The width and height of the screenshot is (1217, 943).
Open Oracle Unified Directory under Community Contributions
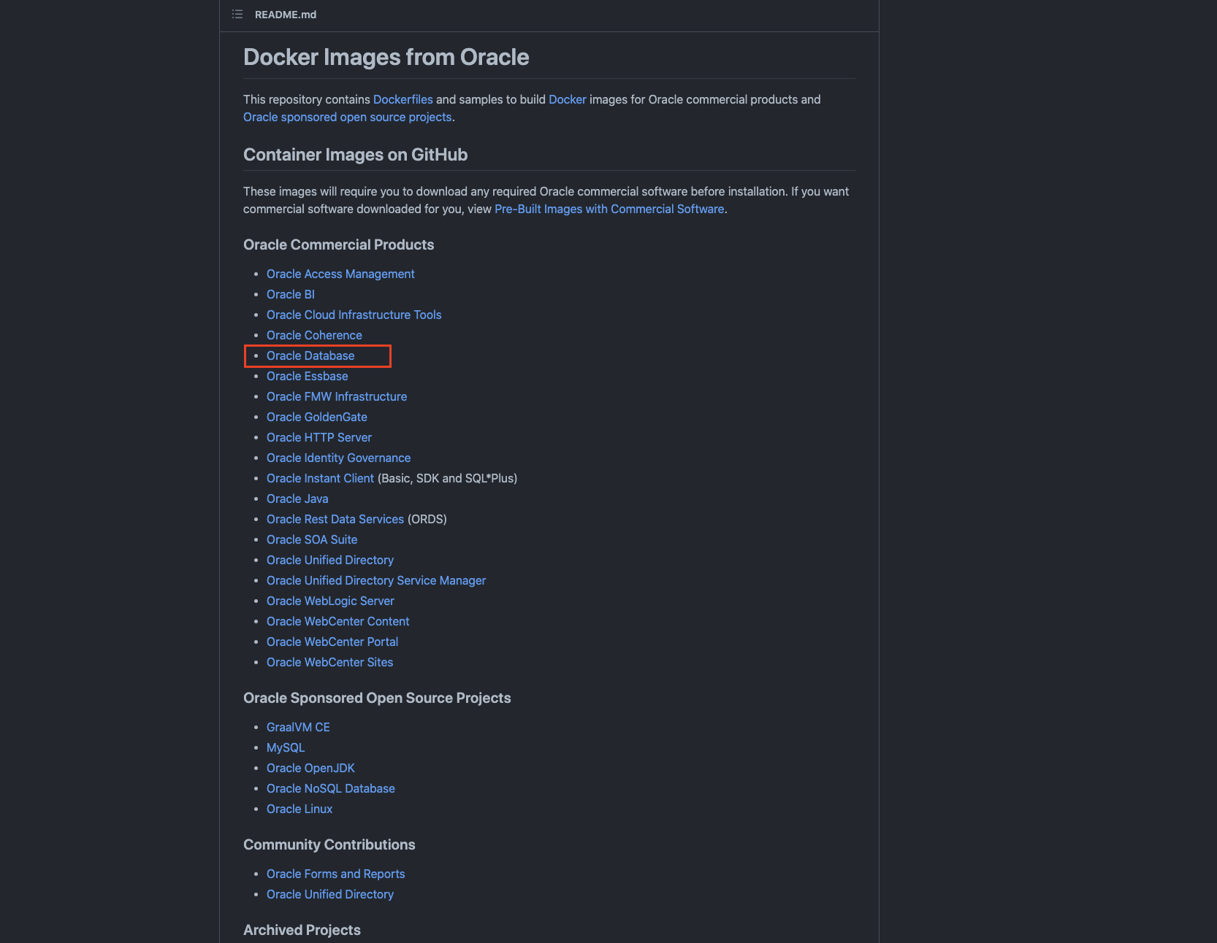[x=330, y=894]
